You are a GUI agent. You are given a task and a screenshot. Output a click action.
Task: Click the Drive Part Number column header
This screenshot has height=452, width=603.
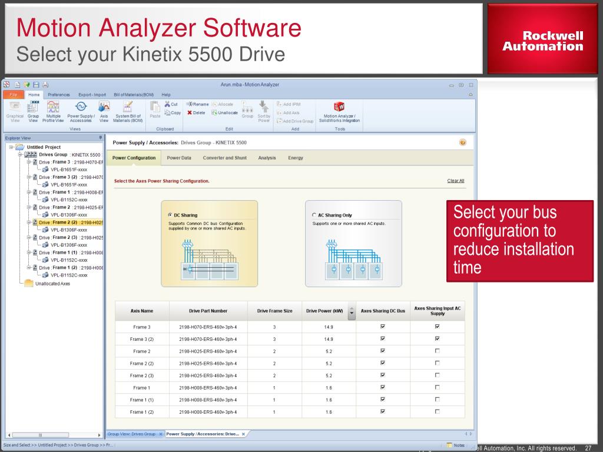(x=208, y=311)
